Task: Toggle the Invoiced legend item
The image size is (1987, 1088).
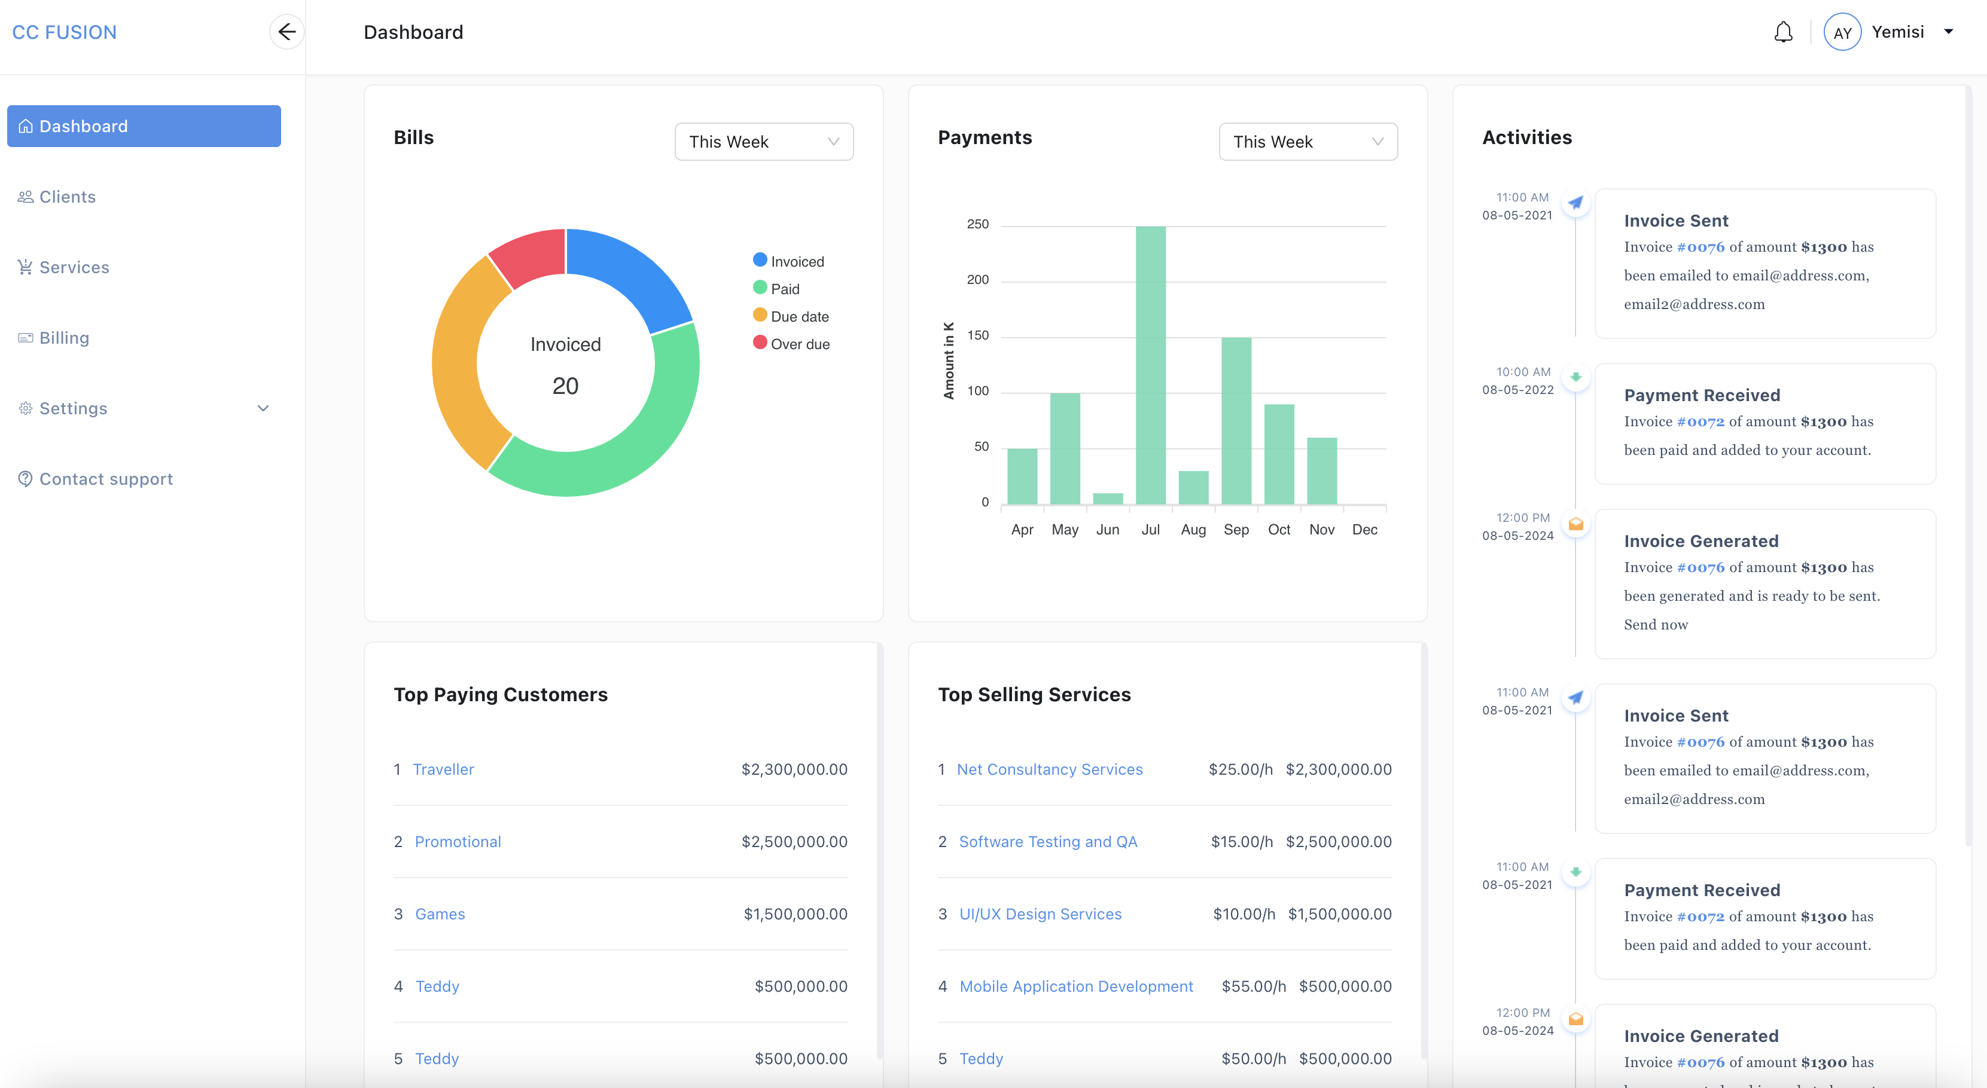Action: 789,261
